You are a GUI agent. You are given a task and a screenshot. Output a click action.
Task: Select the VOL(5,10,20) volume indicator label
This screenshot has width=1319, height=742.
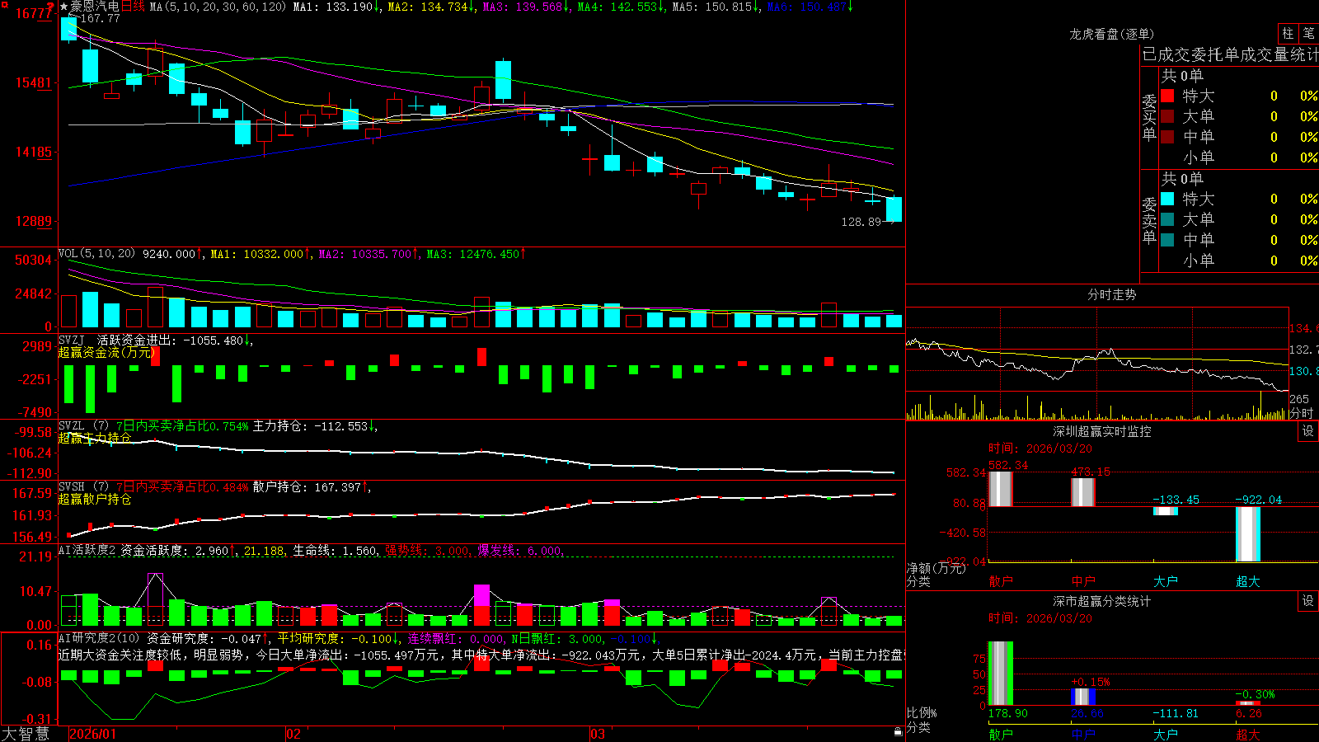point(96,254)
